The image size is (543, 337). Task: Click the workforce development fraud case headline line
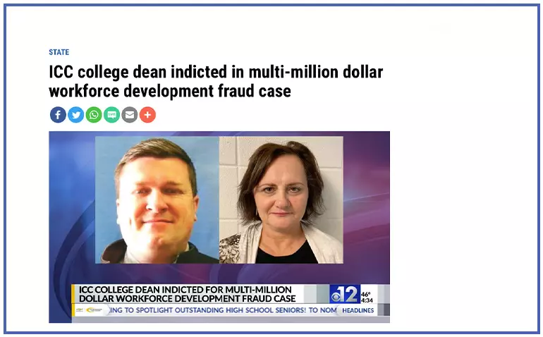click(x=170, y=91)
